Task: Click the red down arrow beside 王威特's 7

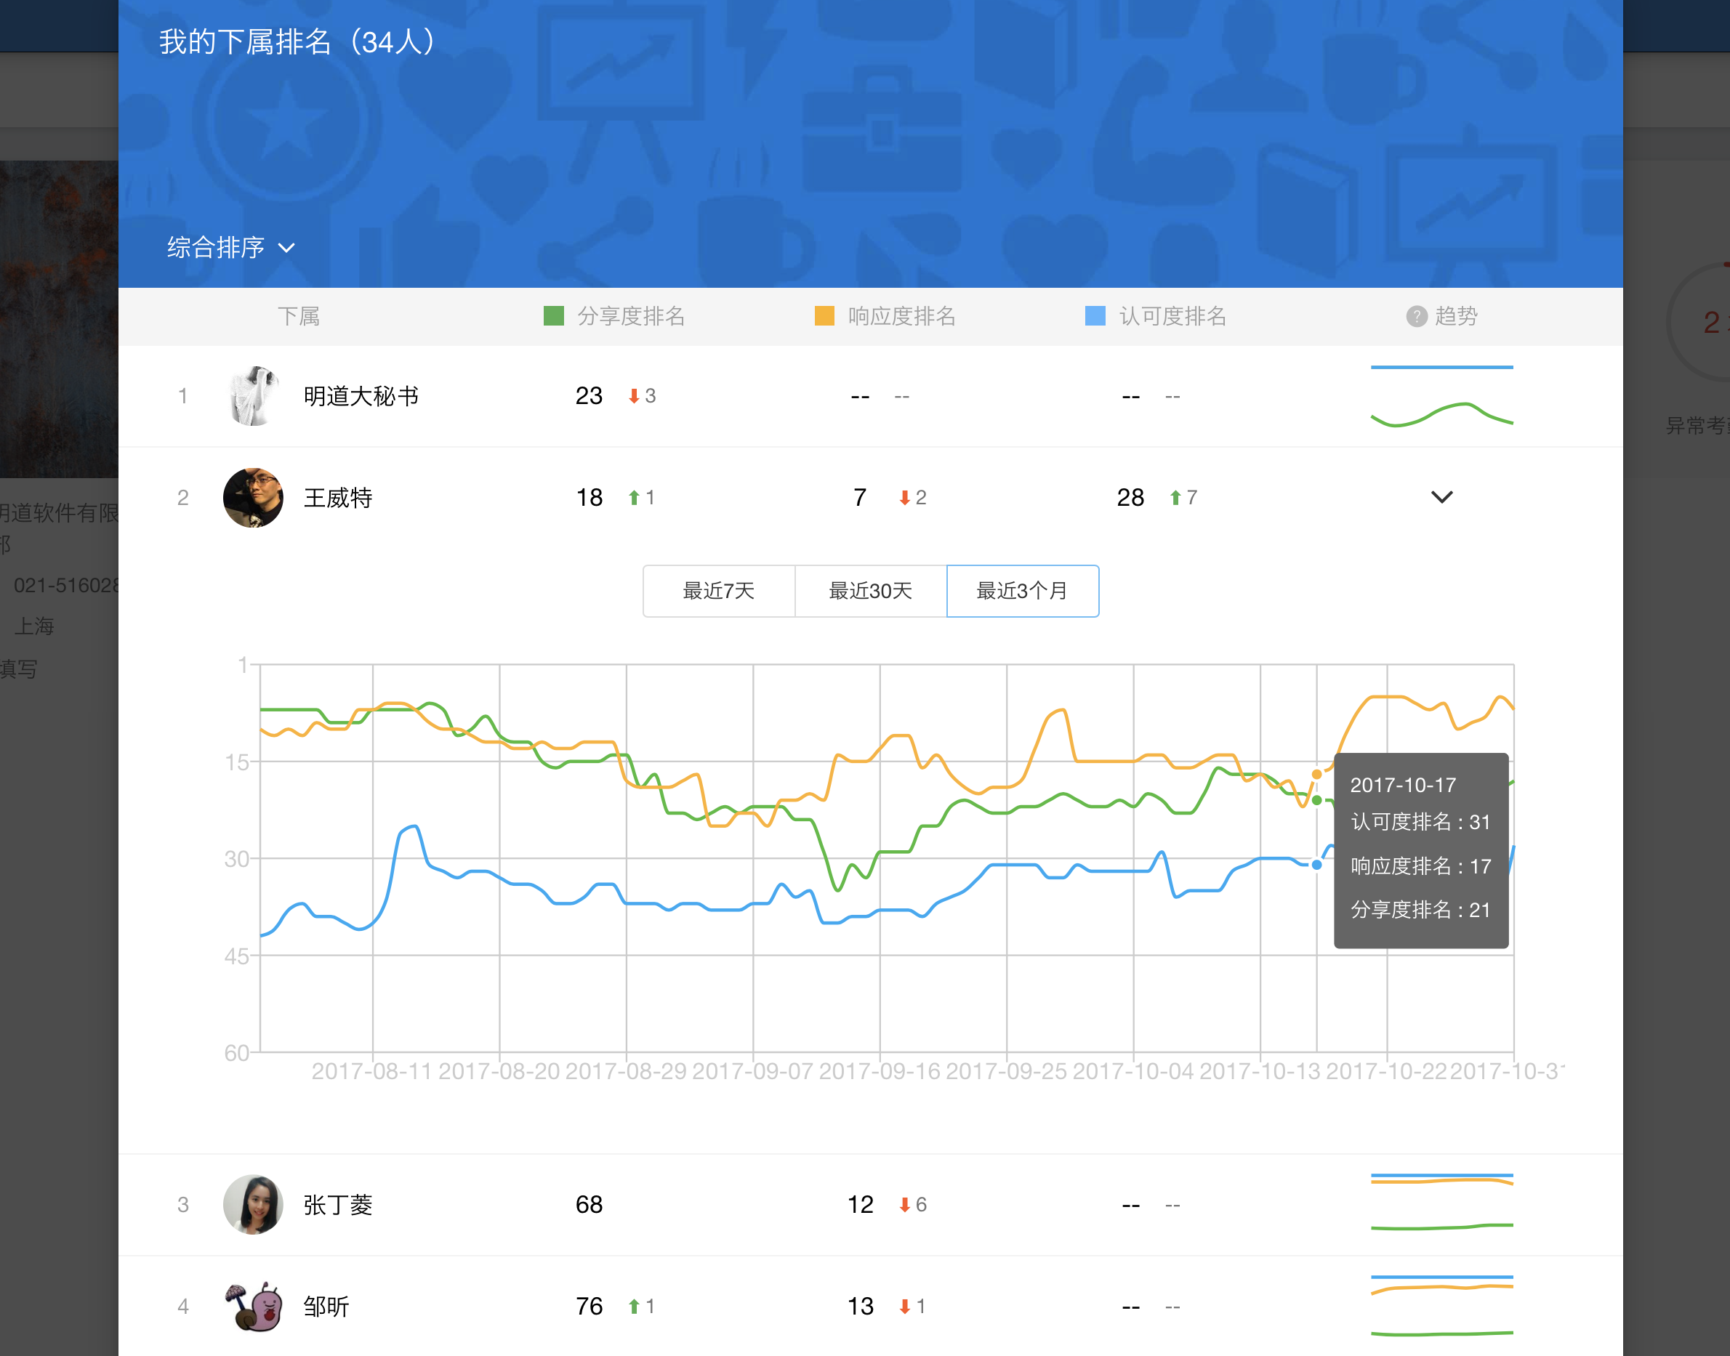Action: tap(904, 498)
